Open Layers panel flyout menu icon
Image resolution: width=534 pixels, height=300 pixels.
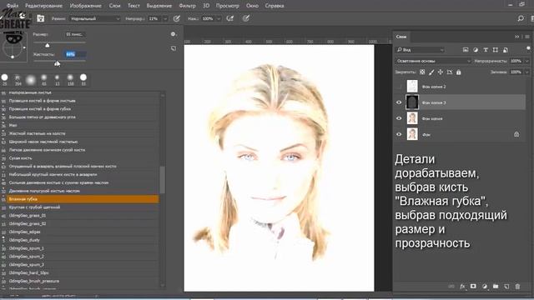pyautogui.click(x=527, y=37)
